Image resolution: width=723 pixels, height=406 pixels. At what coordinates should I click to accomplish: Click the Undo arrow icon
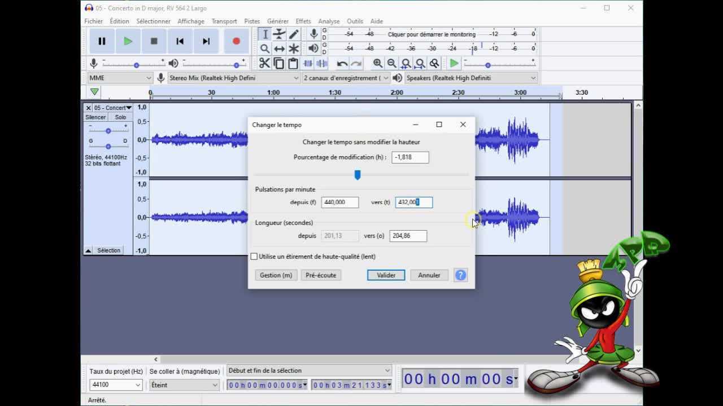342,63
